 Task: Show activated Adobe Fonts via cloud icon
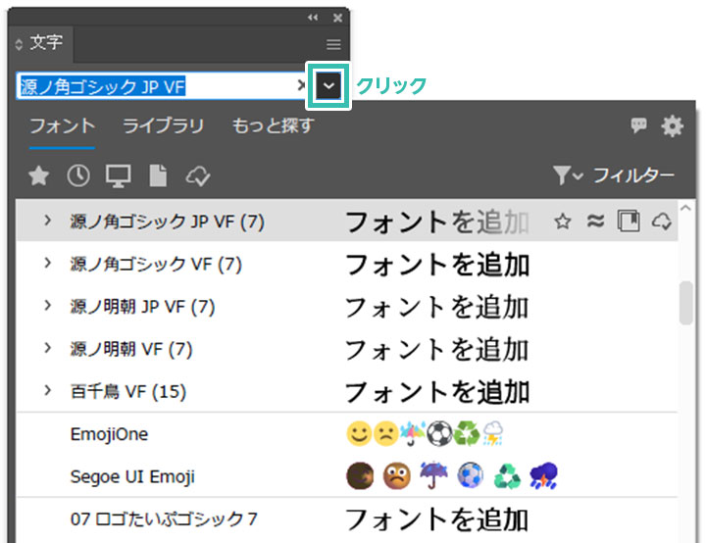pyautogui.click(x=197, y=176)
